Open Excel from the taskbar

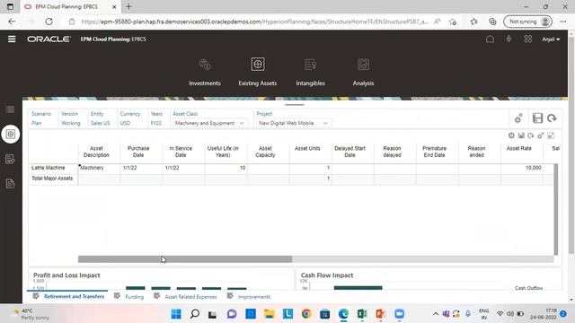point(362,314)
